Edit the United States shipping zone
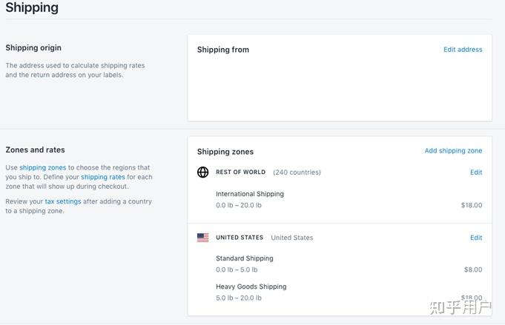This screenshot has width=505, height=325. tap(476, 238)
